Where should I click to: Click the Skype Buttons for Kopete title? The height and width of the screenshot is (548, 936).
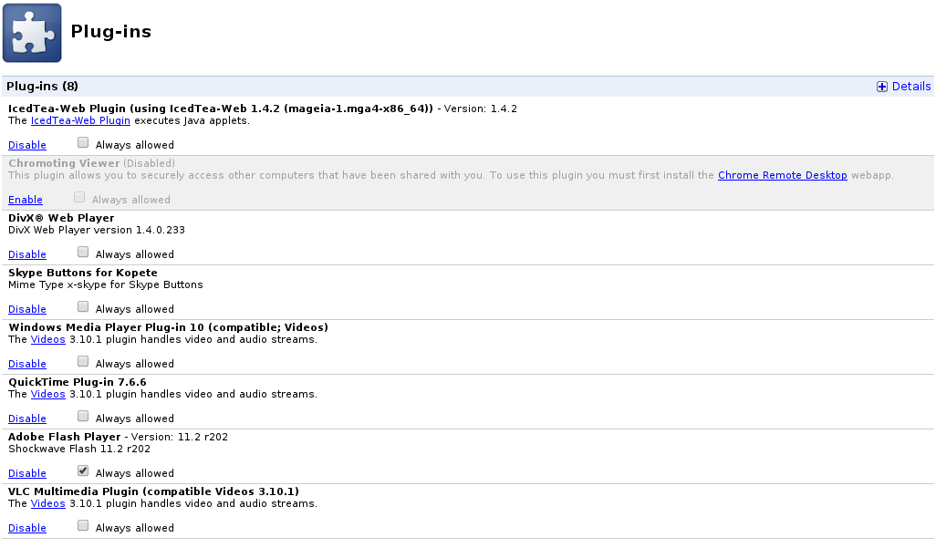coord(83,273)
